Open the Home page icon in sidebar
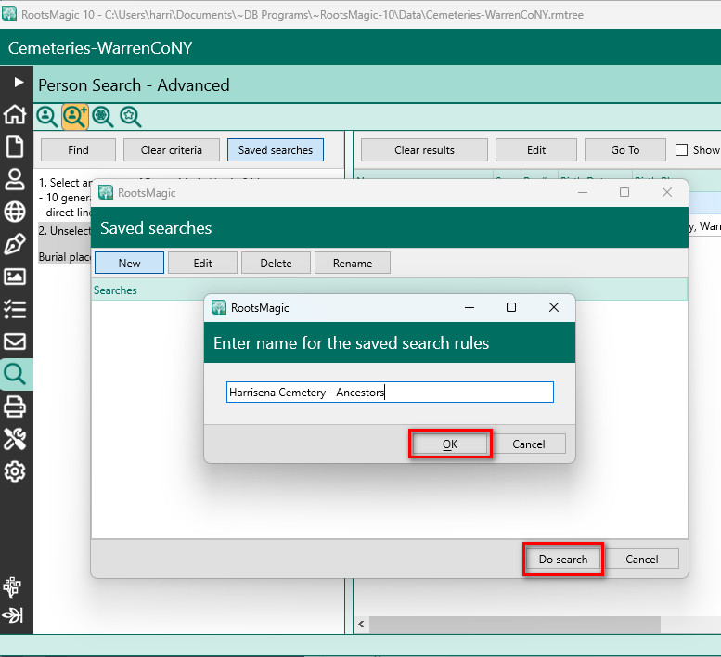The image size is (721, 657). pyautogui.click(x=15, y=114)
